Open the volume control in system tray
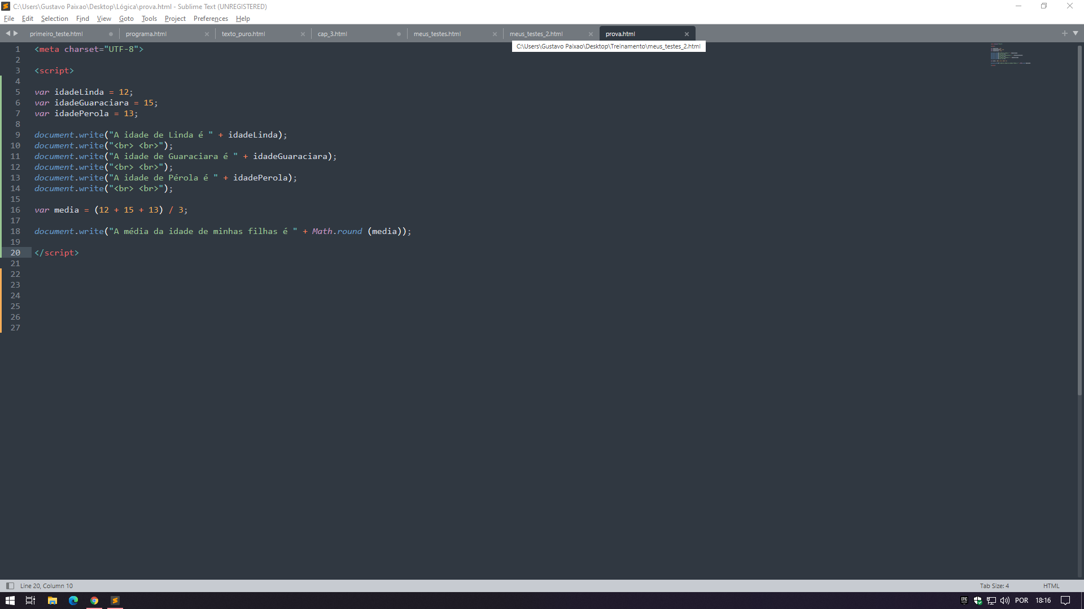The width and height of the screenshot is (1084, 609). click(1005, 601)
